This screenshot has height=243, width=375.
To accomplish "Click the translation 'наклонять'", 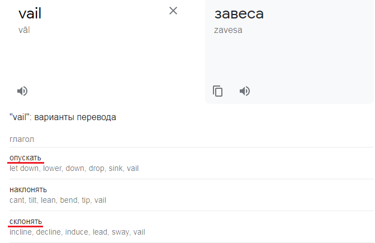I will pyautogui.click(x=28, y=190).
